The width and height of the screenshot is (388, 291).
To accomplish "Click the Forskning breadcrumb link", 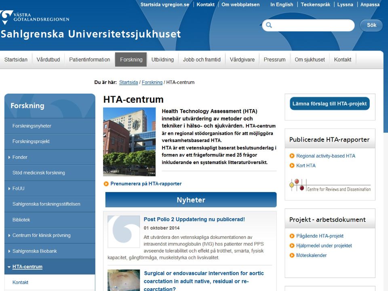I will 152,82.
